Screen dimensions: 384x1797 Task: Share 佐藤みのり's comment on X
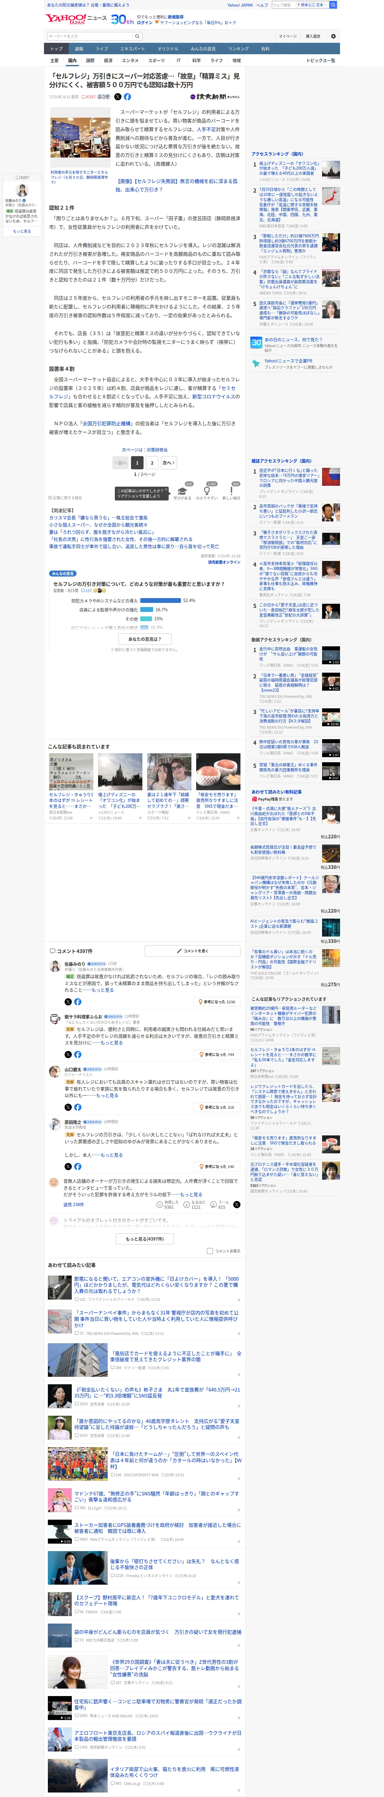68,1002
